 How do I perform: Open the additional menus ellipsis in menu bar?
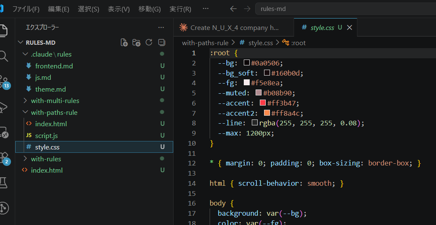tap(205, 9)
